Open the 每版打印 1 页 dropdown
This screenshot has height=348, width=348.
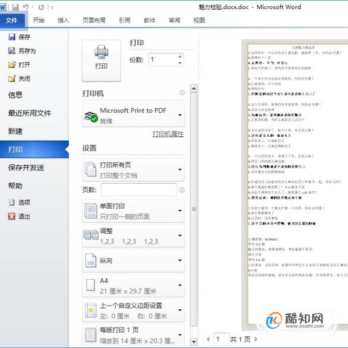point(133,335)
